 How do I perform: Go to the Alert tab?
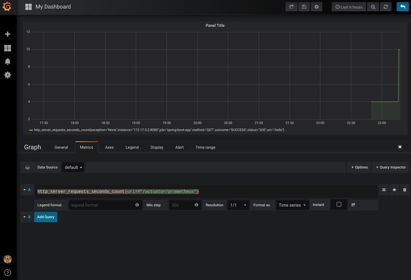pos(179,147)
